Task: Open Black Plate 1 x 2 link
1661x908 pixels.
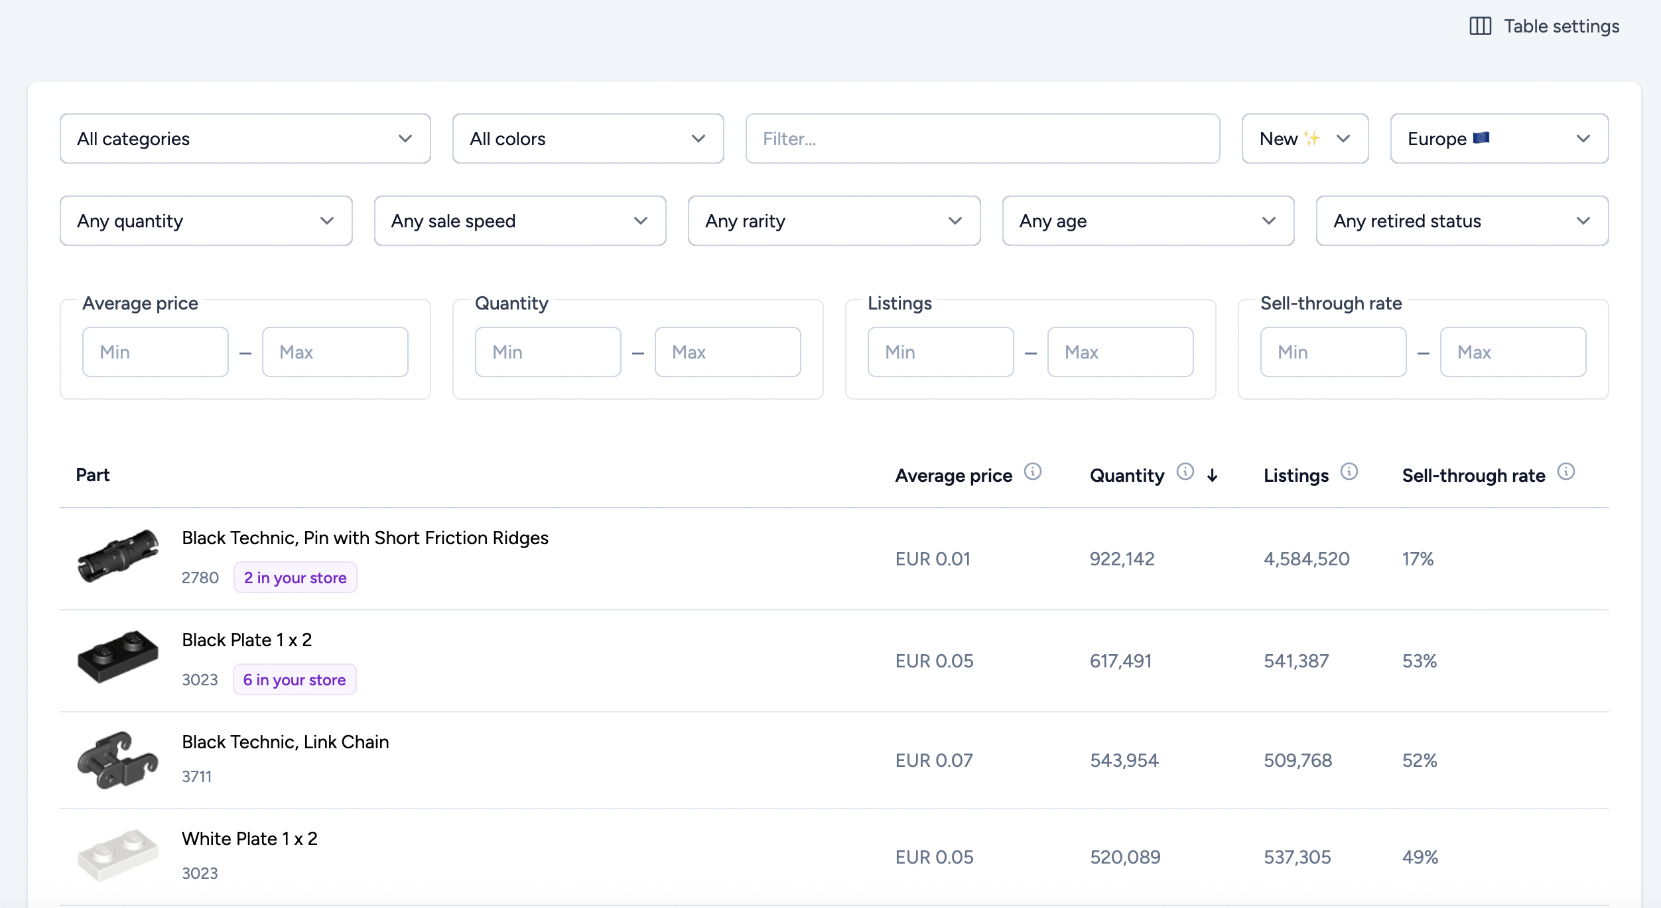Action: 247,640
